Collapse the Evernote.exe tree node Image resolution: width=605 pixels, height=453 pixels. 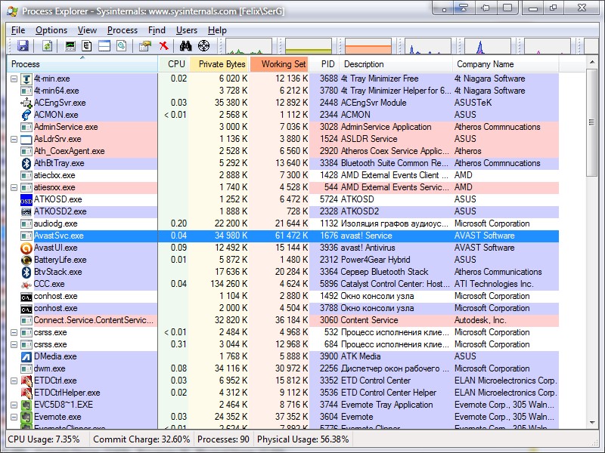click(14, 418)
